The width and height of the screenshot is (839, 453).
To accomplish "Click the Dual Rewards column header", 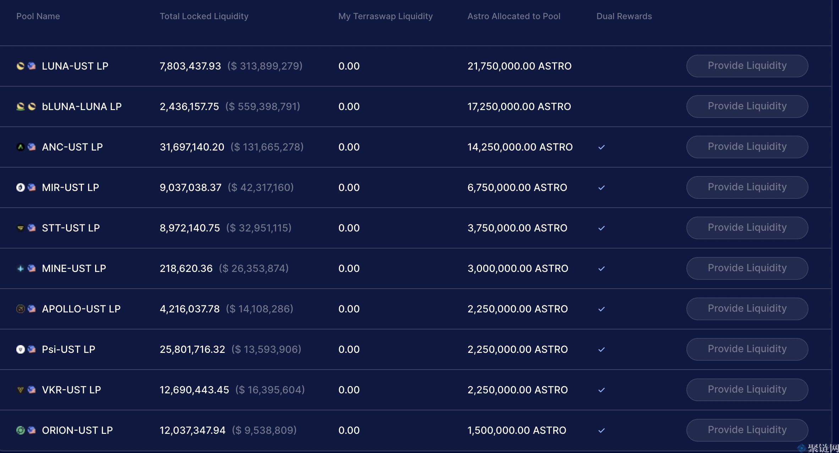I will [624, 16].
